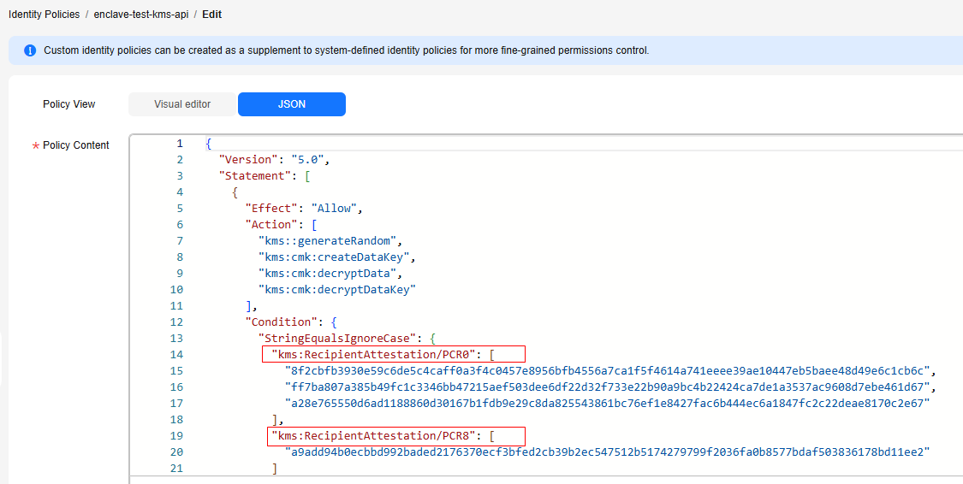The image size is (963, 484).
Task: Click the blue info icon in banner
Action: [x=30, y=50]
